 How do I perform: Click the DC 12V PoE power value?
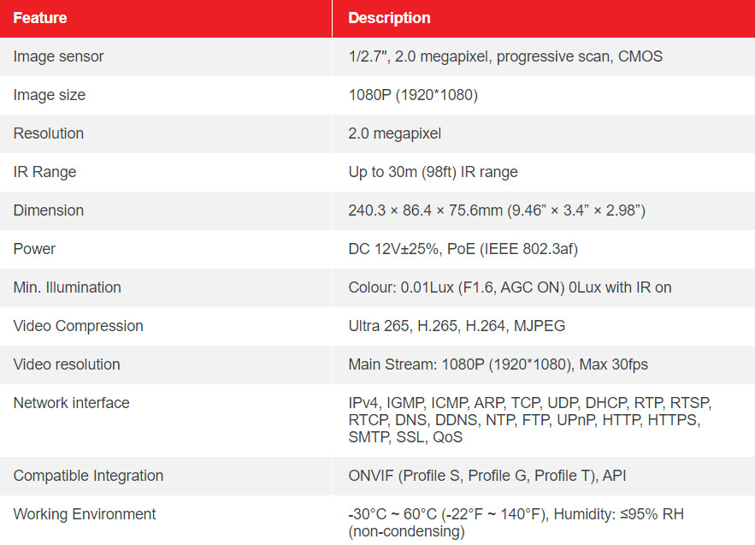click(x=463, y=249)
